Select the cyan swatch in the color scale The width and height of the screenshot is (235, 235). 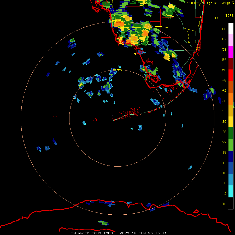point(231,191)
